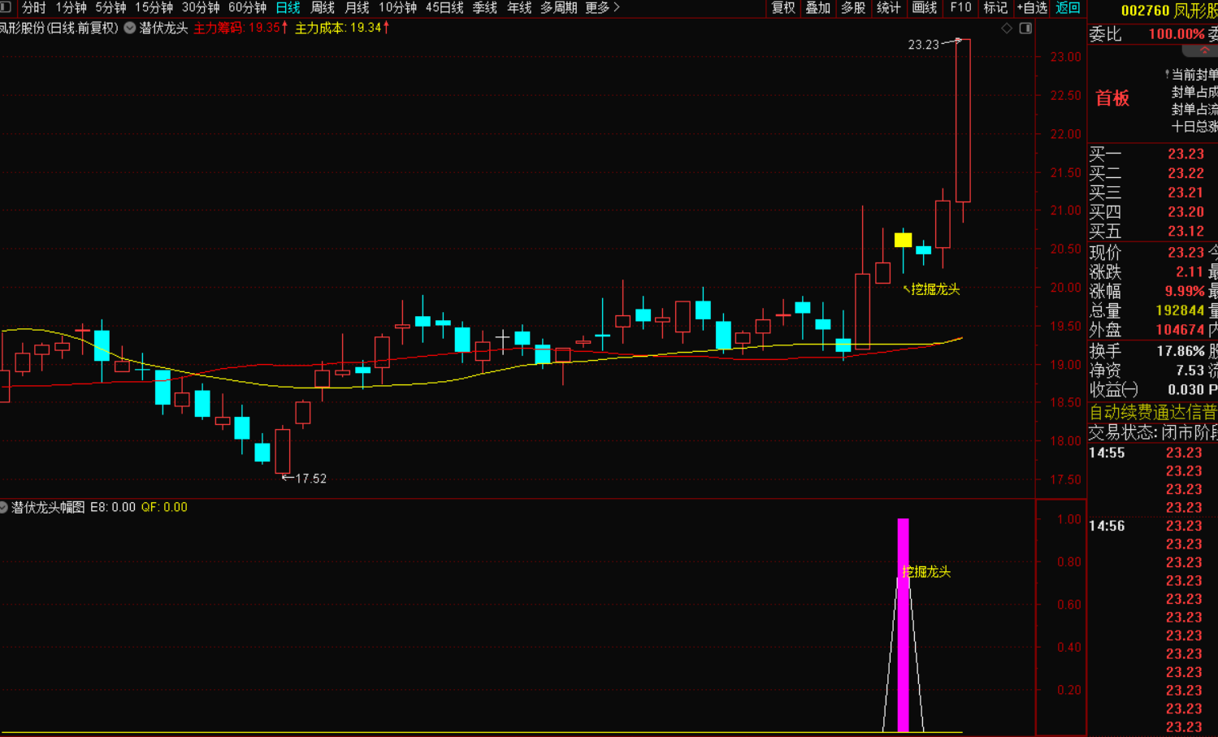Image resolution: width=1218 pixels, height=737 pixels.
Task: Select the 周线 weekly chart period
Action: coord(323,7)
